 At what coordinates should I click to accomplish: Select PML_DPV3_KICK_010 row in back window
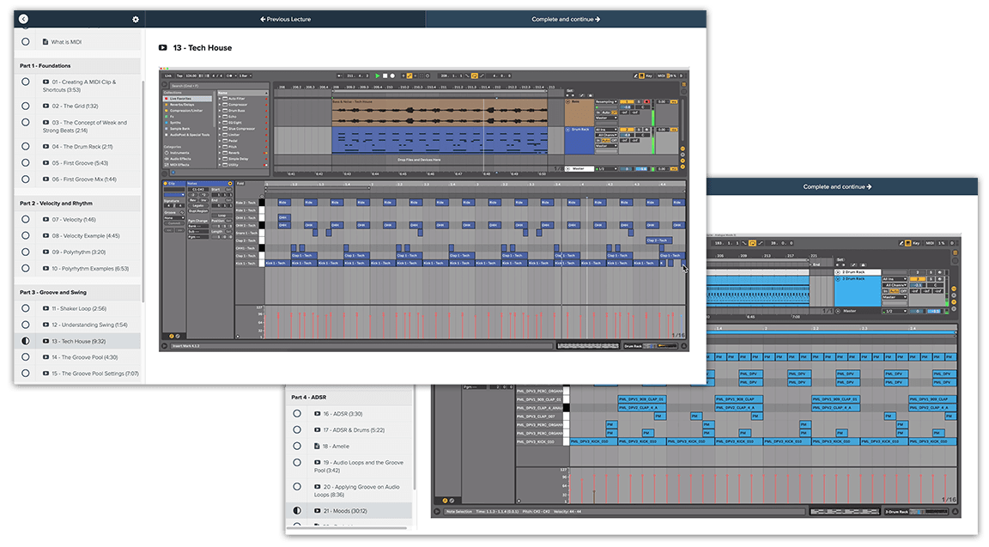540,441
